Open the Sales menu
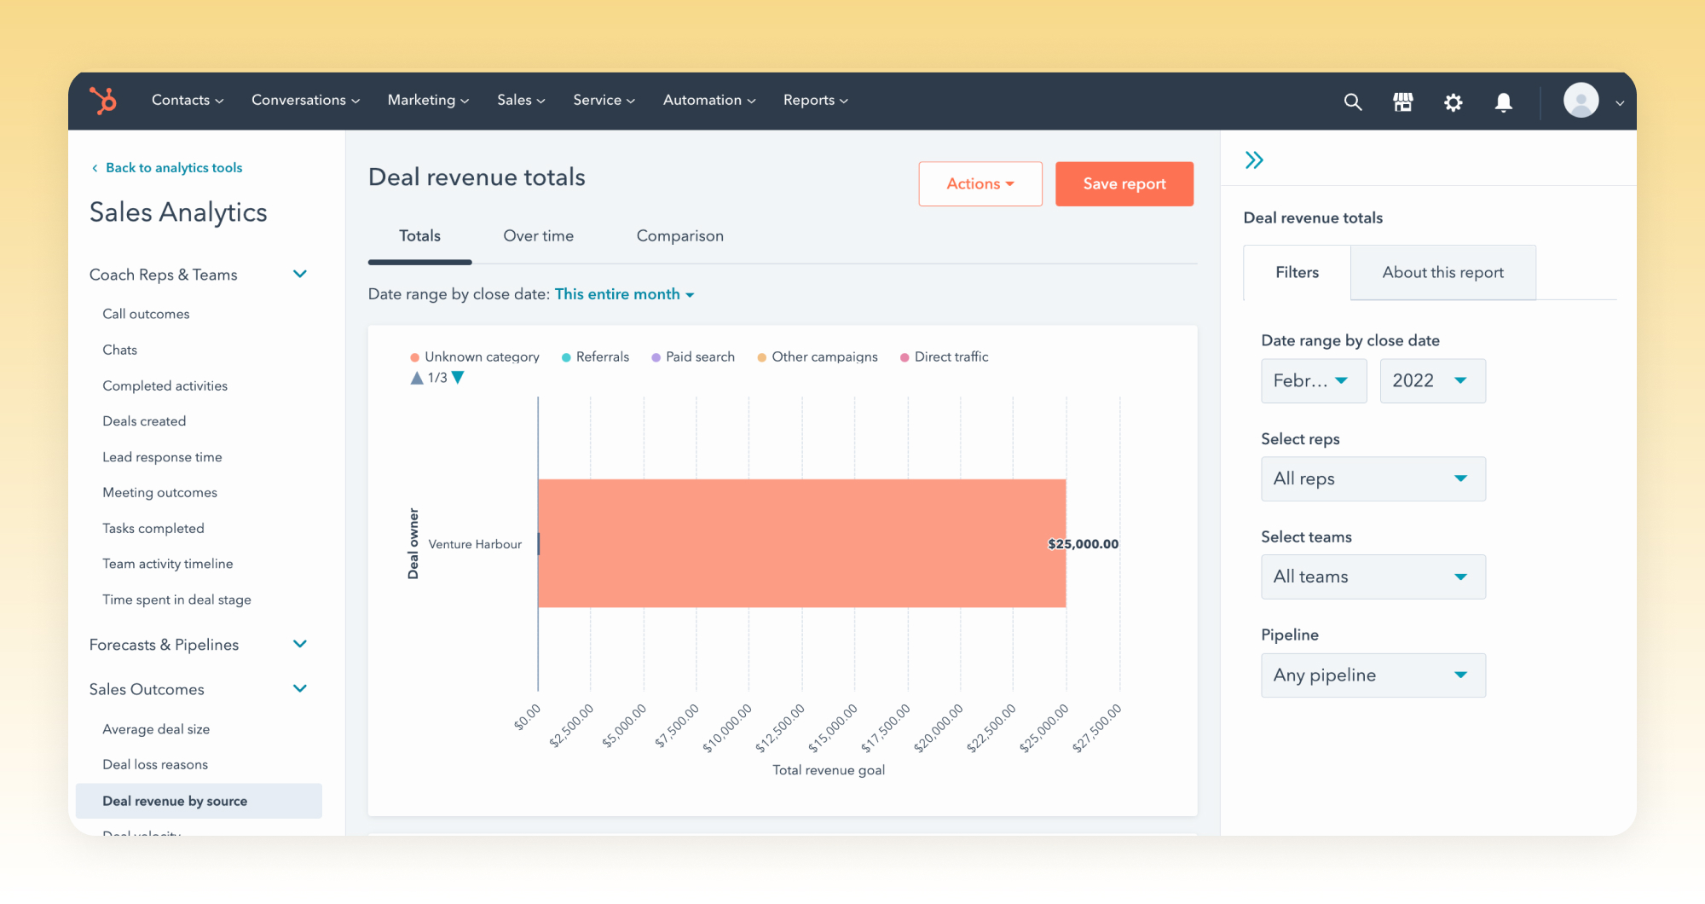The width and height of the screenshot is (1705, 904). pyautogui.click(x=521, y=100)
